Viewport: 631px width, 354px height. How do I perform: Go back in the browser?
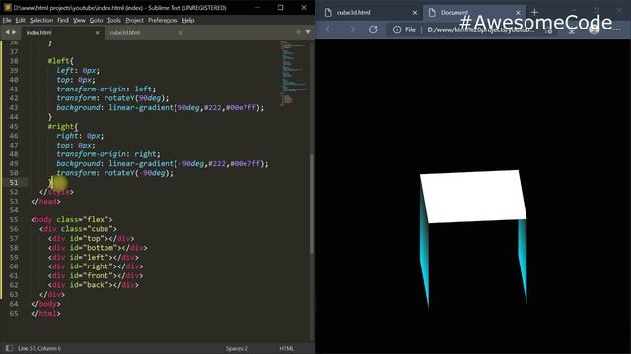[329, 29]
